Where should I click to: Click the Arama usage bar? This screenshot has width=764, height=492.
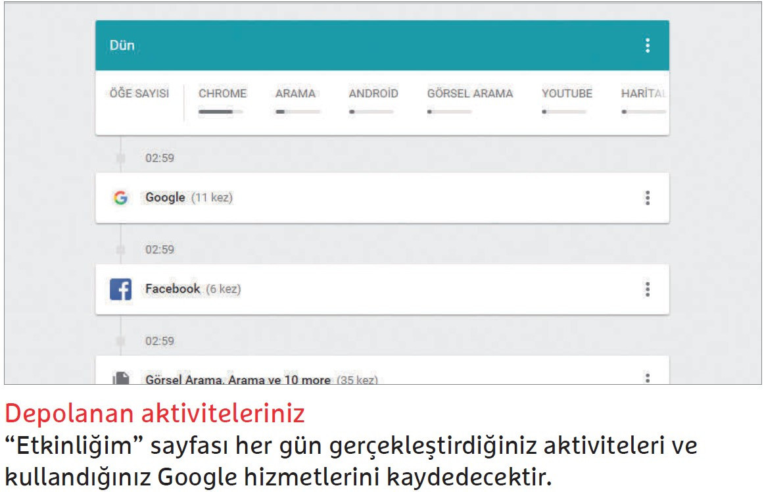(298, 112)
